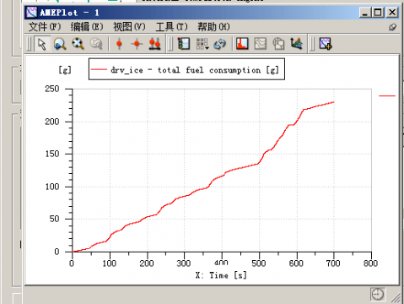Screen dimensions: 404x304
Task: Minimize the AMEPlot window
Action: click(x=365, y=13)
